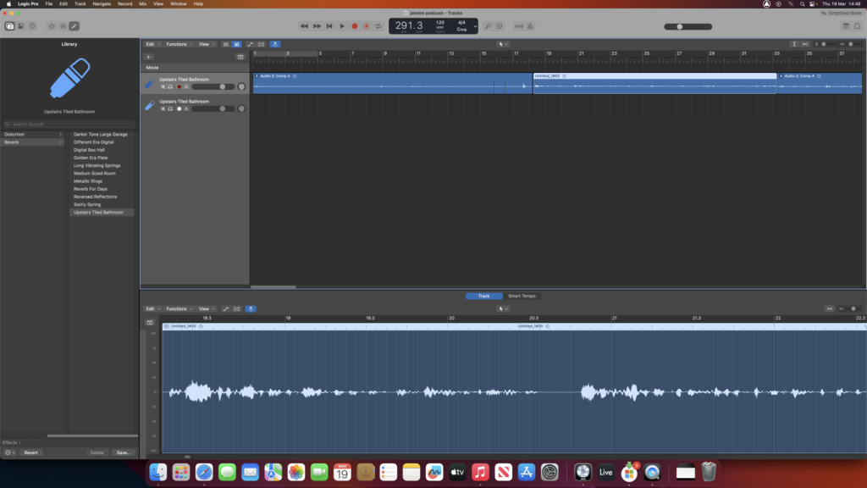Solo the first track with headphones button
The height and width of the screenshot is (488, 867).
point(170,86)
